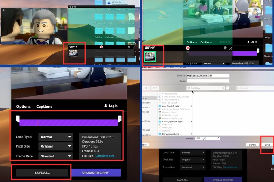Screen dimensions: 274x182
Task: Click the dimmed Calculate size link behind the dialog
Action: coord(230,167)
